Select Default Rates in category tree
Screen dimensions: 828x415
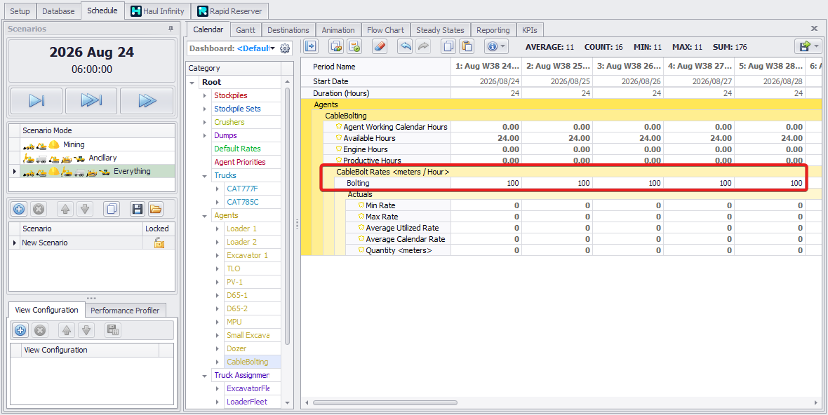click(237, 149)
